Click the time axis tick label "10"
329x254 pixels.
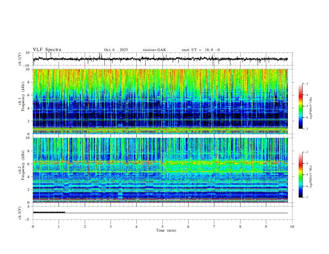click(292, 227)
